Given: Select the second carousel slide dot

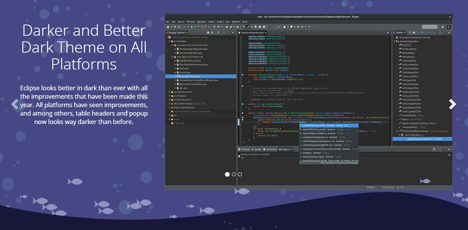Looking at the screenshot, I should (x=233, y=174).
